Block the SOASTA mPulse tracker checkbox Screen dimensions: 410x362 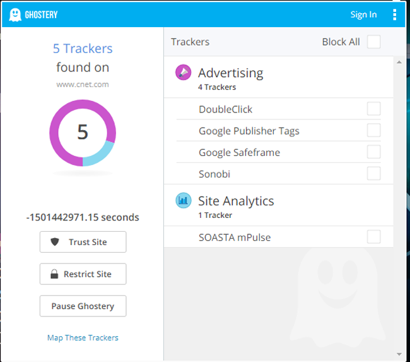click(374, 238)
